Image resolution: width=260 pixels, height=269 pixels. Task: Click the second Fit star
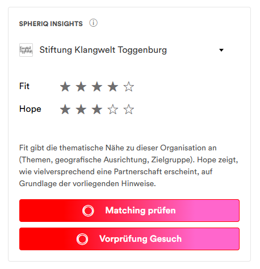click(81, 87)
